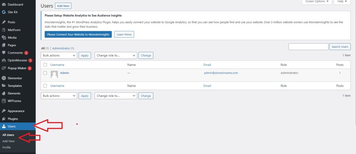This screenshot has height=154, width=356.
Task: Focus the user search input field
Action: coord(308,47)
